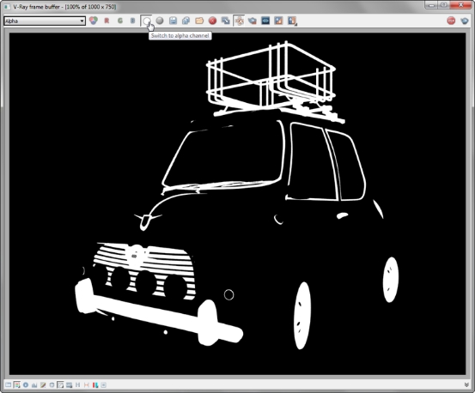Toggle the red channel button
The image size is (475, 393).
[x=107, y=21]
